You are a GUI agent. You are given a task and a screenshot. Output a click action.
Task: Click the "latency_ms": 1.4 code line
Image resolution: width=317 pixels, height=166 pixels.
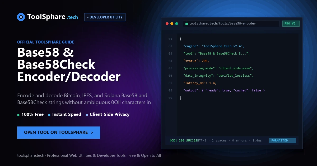[200, 83]
